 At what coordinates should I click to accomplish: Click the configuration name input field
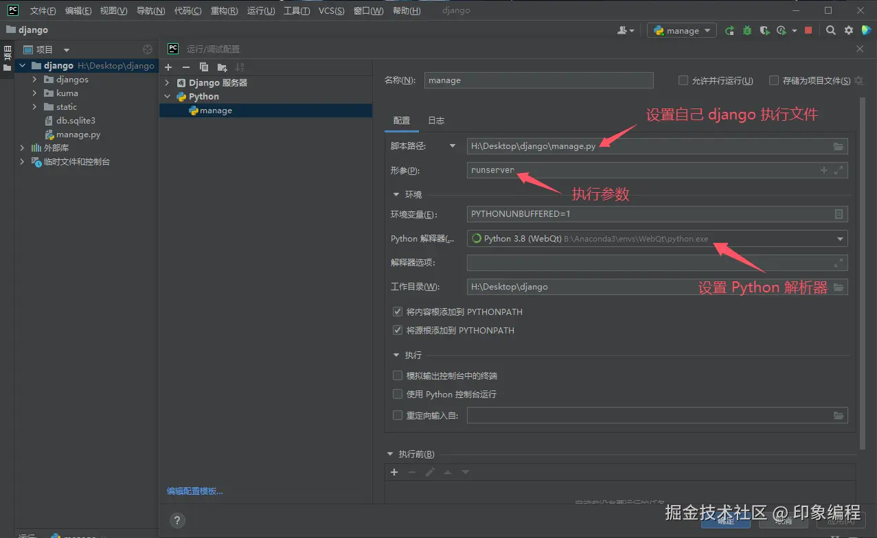[x=538, y=80]
